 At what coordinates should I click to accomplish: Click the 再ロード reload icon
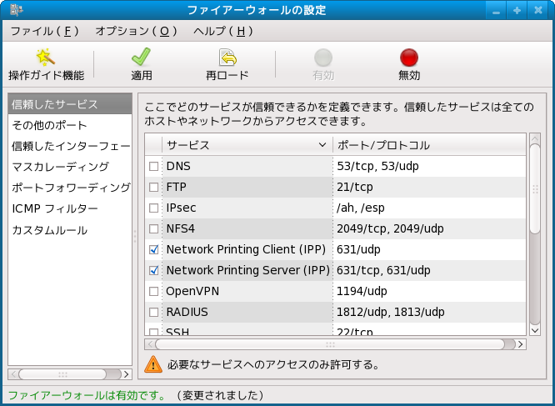pyautogui.click(x=227, y=58)
